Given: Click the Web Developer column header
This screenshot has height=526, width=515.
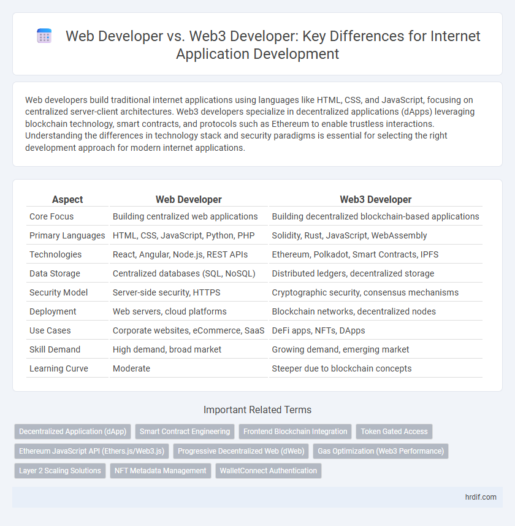Looking at the screenshot, I should point(189,199).
